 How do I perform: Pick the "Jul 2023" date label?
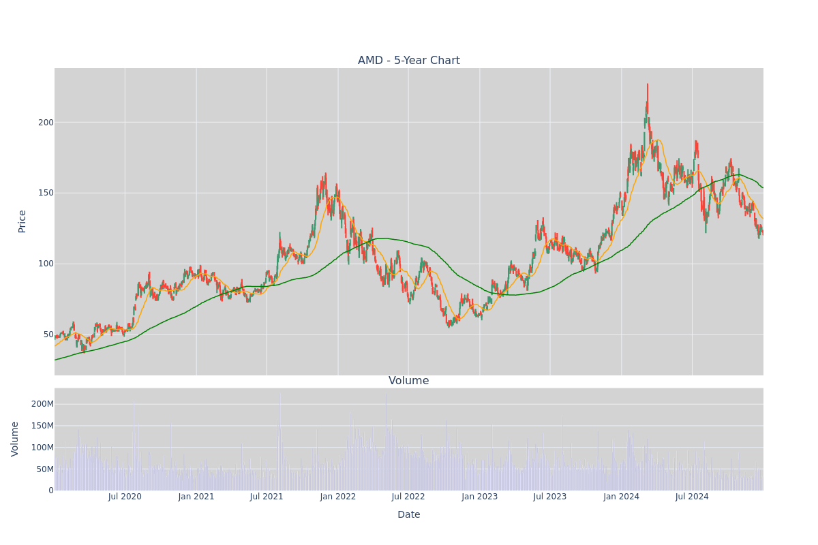point(550,497)
